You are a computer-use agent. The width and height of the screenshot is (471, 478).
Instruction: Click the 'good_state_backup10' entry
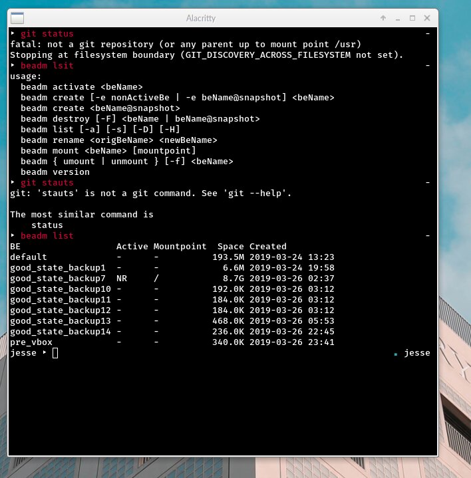coord(61,289)
